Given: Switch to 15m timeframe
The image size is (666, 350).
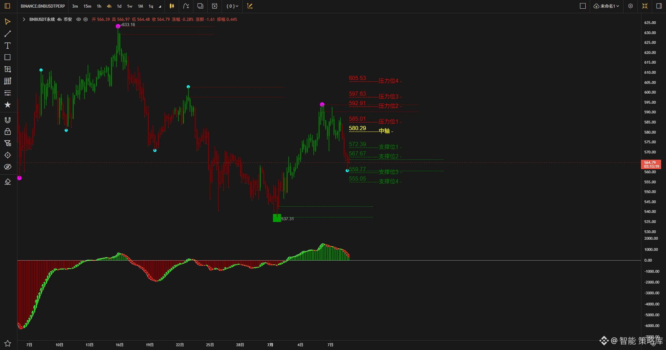Looking at the screenshot, I should [x=87, y=6].
